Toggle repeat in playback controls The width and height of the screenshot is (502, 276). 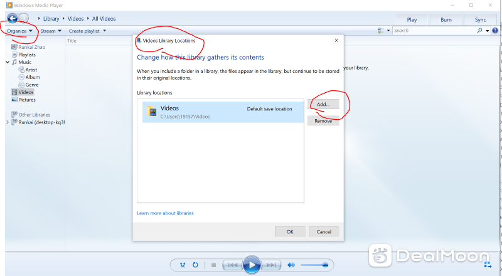[195, 265]
